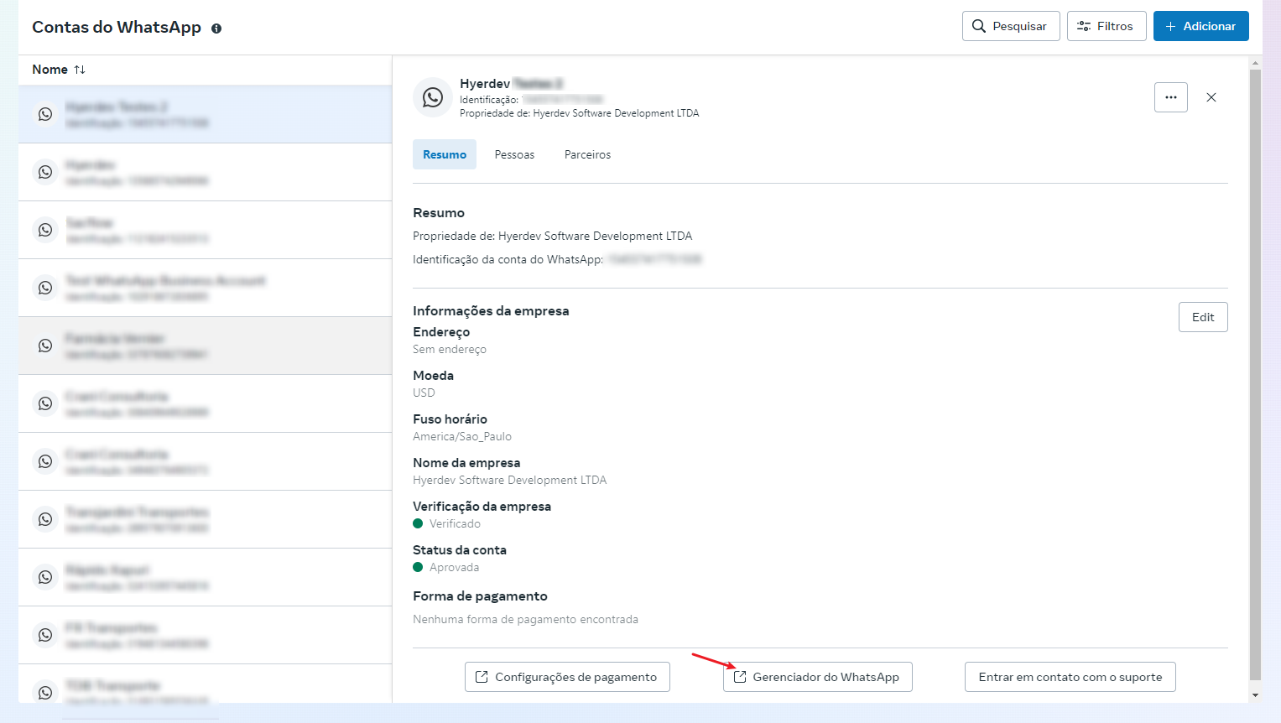The image size is (1281, 723).
Task: Click scrollbar down arrow in details panel
Action: [x=1255, y=695]
